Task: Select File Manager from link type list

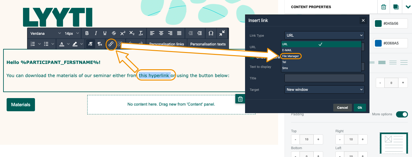Action: tap(290, 56)
